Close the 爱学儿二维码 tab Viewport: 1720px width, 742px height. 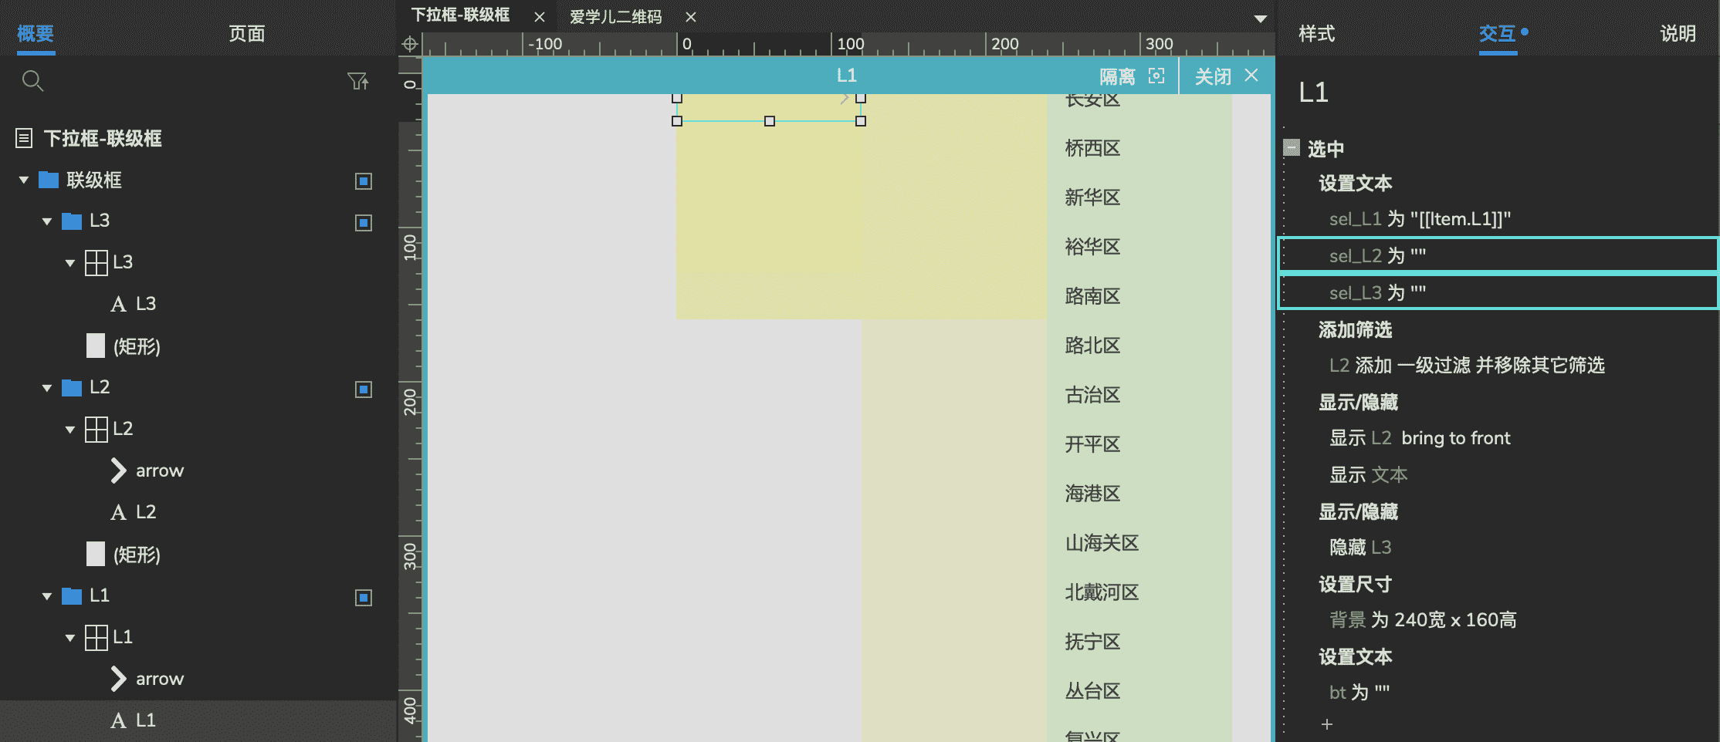point(691,17)
